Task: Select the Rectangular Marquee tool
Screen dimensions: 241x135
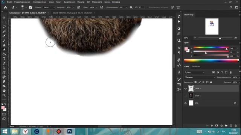Action: click(4, 22)
